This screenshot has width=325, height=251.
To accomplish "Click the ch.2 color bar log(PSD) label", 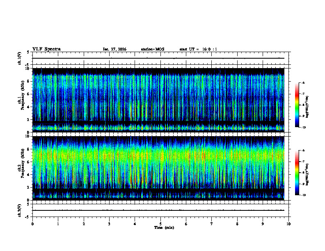I will 307,174.
